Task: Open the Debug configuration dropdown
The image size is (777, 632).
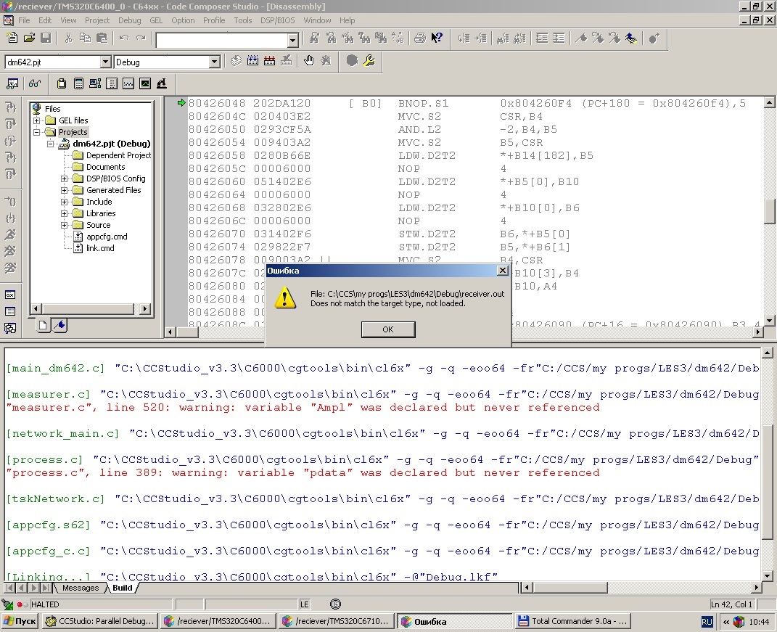Action: coord(214,62)
